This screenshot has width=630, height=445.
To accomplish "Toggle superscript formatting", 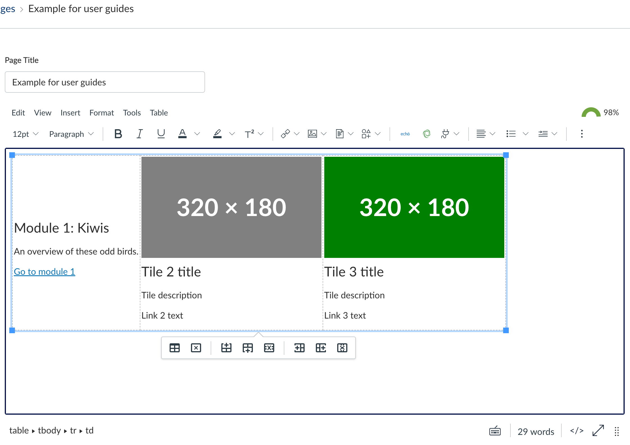I will coord(249,134).
